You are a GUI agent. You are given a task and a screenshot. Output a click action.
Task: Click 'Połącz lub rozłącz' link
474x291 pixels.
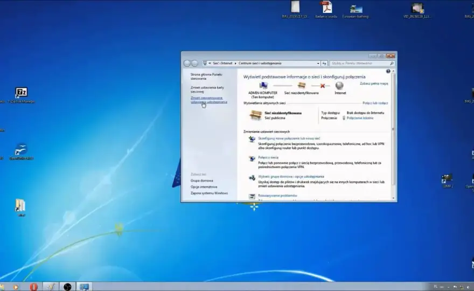375,103
